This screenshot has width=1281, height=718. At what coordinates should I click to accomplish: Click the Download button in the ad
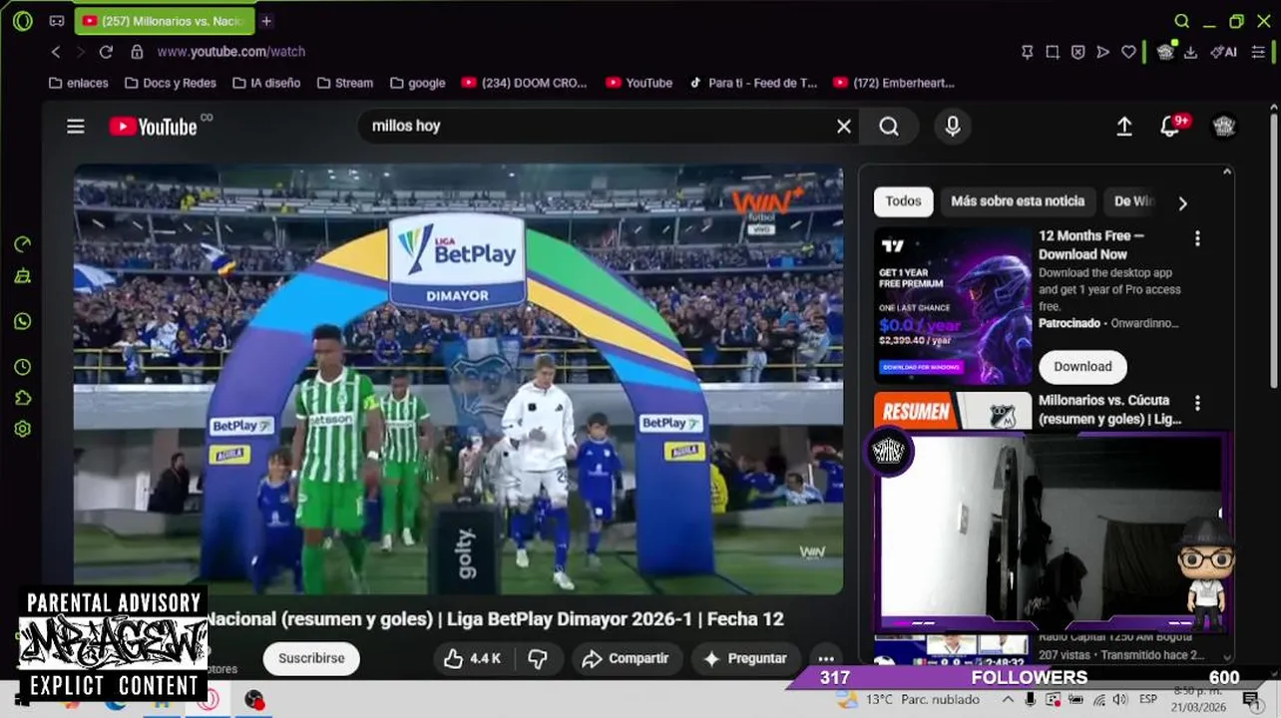click(x=1082, y=367)
